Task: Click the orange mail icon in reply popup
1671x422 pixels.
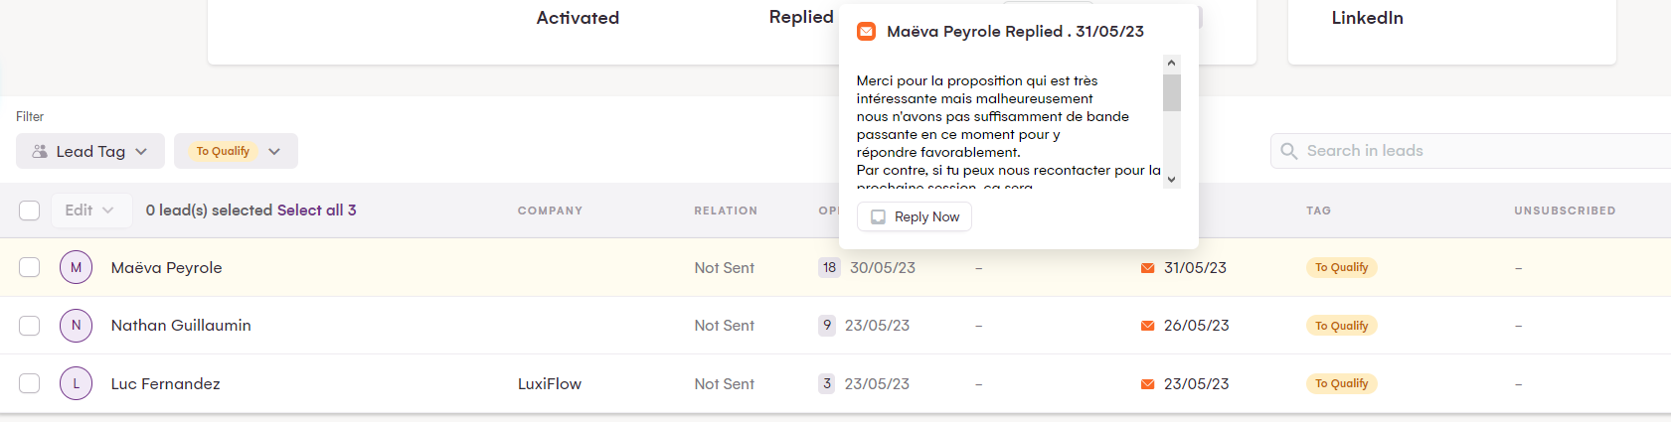Action: coord(867,32)
